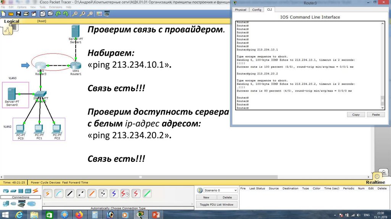Screen dimensions: 391x219
Task: Choose the orange fiber cable
Action: (x=92, y=193)
